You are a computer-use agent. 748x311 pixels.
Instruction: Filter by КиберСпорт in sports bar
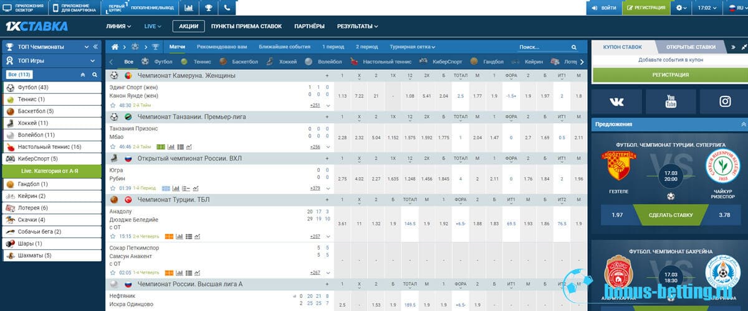441,62
